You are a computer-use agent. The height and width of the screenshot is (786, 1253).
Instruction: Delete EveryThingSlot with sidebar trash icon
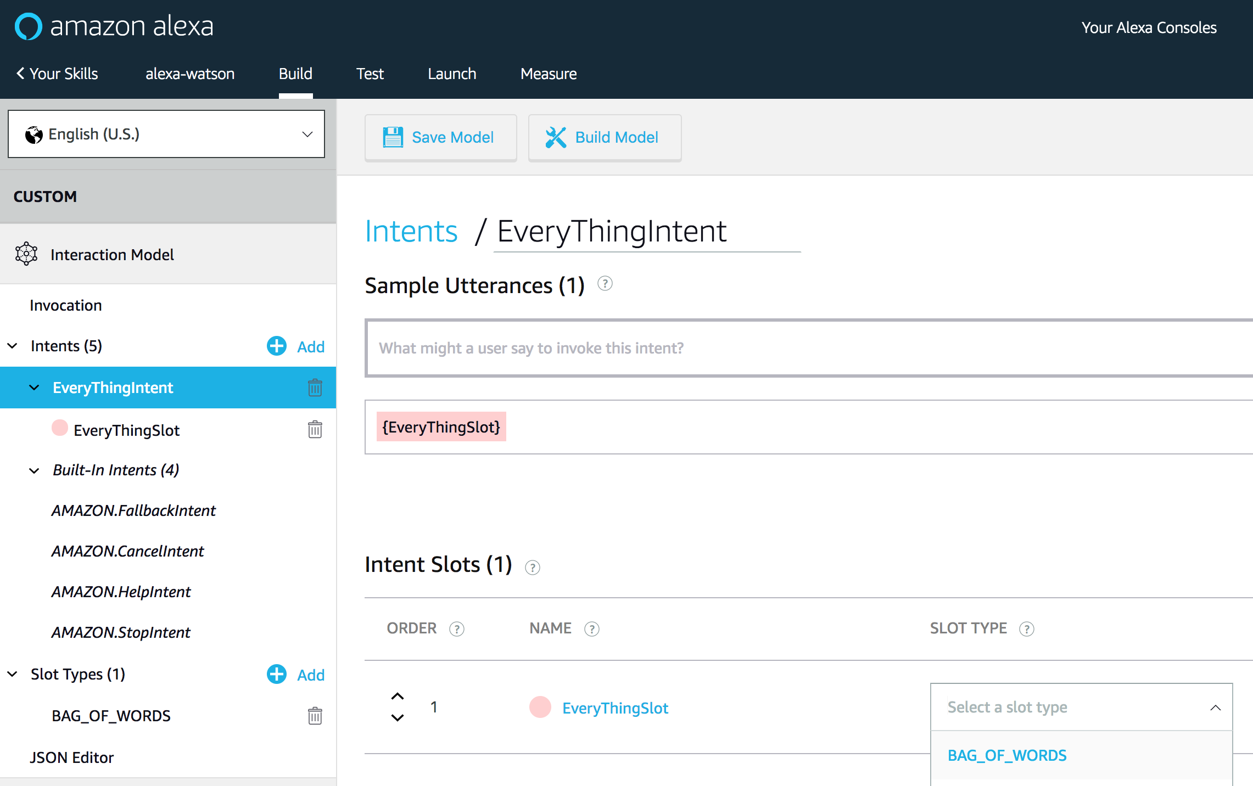pyautogui.click(x=315, y=429)
